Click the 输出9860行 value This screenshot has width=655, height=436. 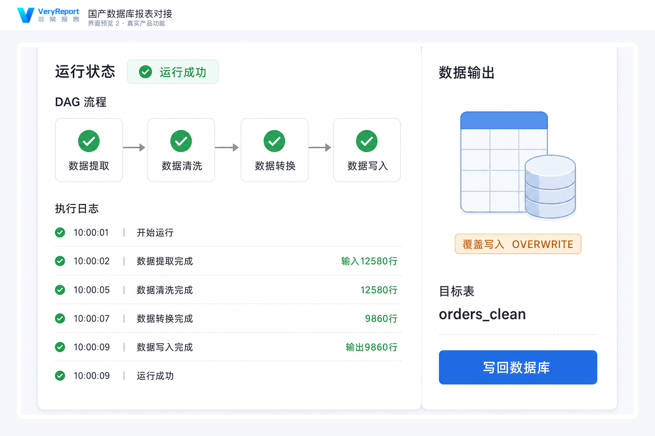coord(372,347)
